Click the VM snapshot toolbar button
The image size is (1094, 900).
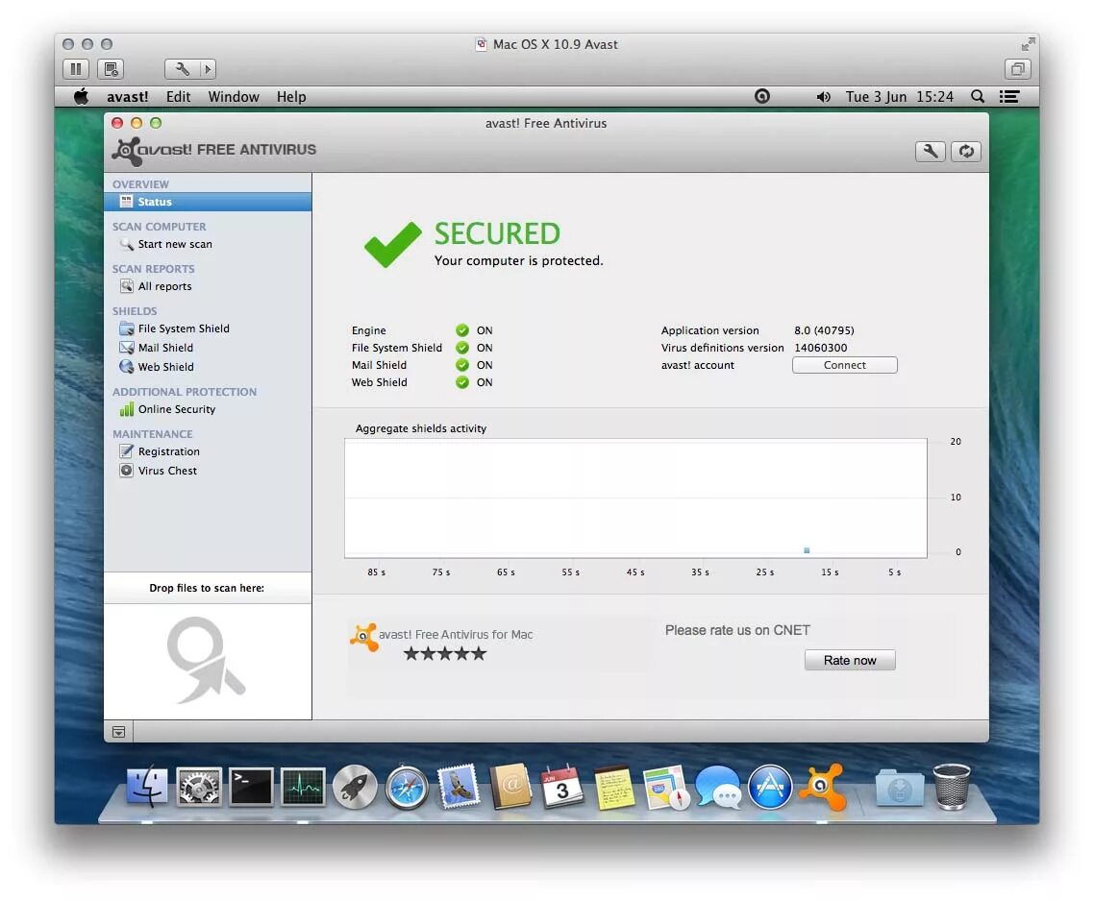pyautogui.click(x=111, y=69)
